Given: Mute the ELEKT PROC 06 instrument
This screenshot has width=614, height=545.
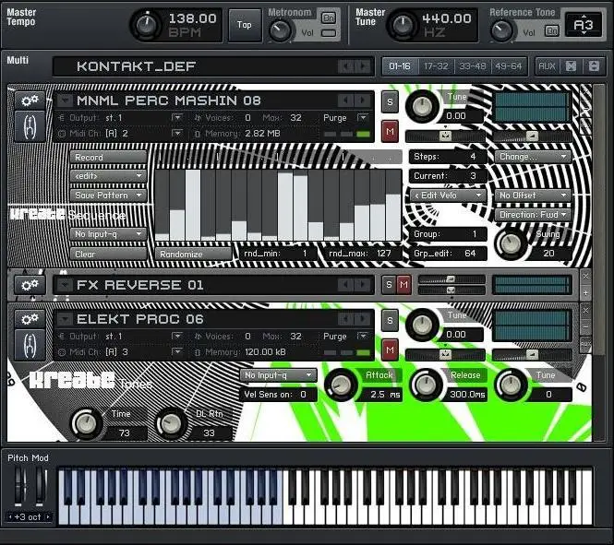Looking at the screenshot, I should pyautogui.click(x=390, y=350).
